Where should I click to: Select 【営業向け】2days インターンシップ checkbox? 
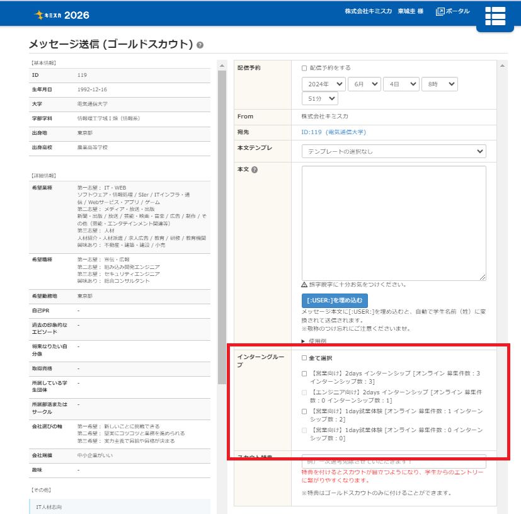pos(304,374)
